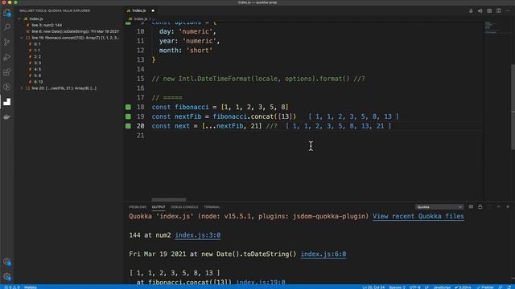Close the bottom panel
Viewport: 515px width, 289px height.
[x=508, y=207]
